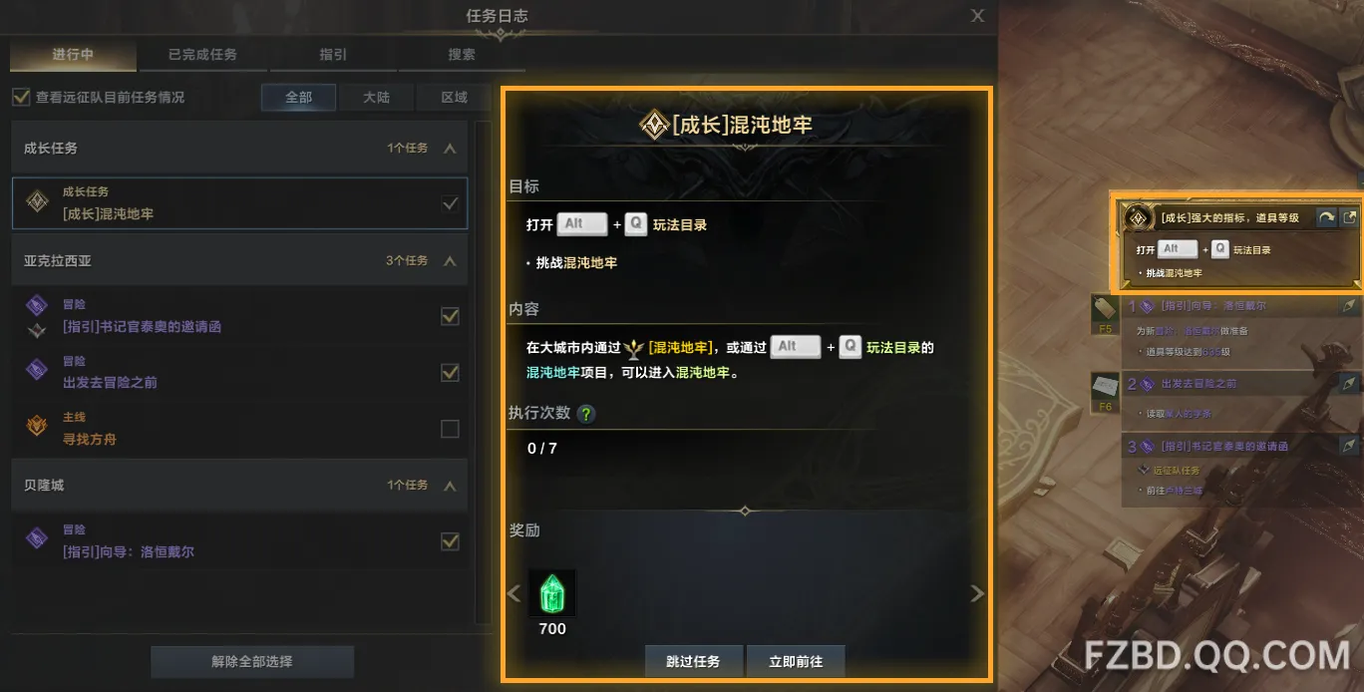This screenshot has height=692, width=1364.
Task: Click the share arrow icon on quest tracker
Action: 1326,217
